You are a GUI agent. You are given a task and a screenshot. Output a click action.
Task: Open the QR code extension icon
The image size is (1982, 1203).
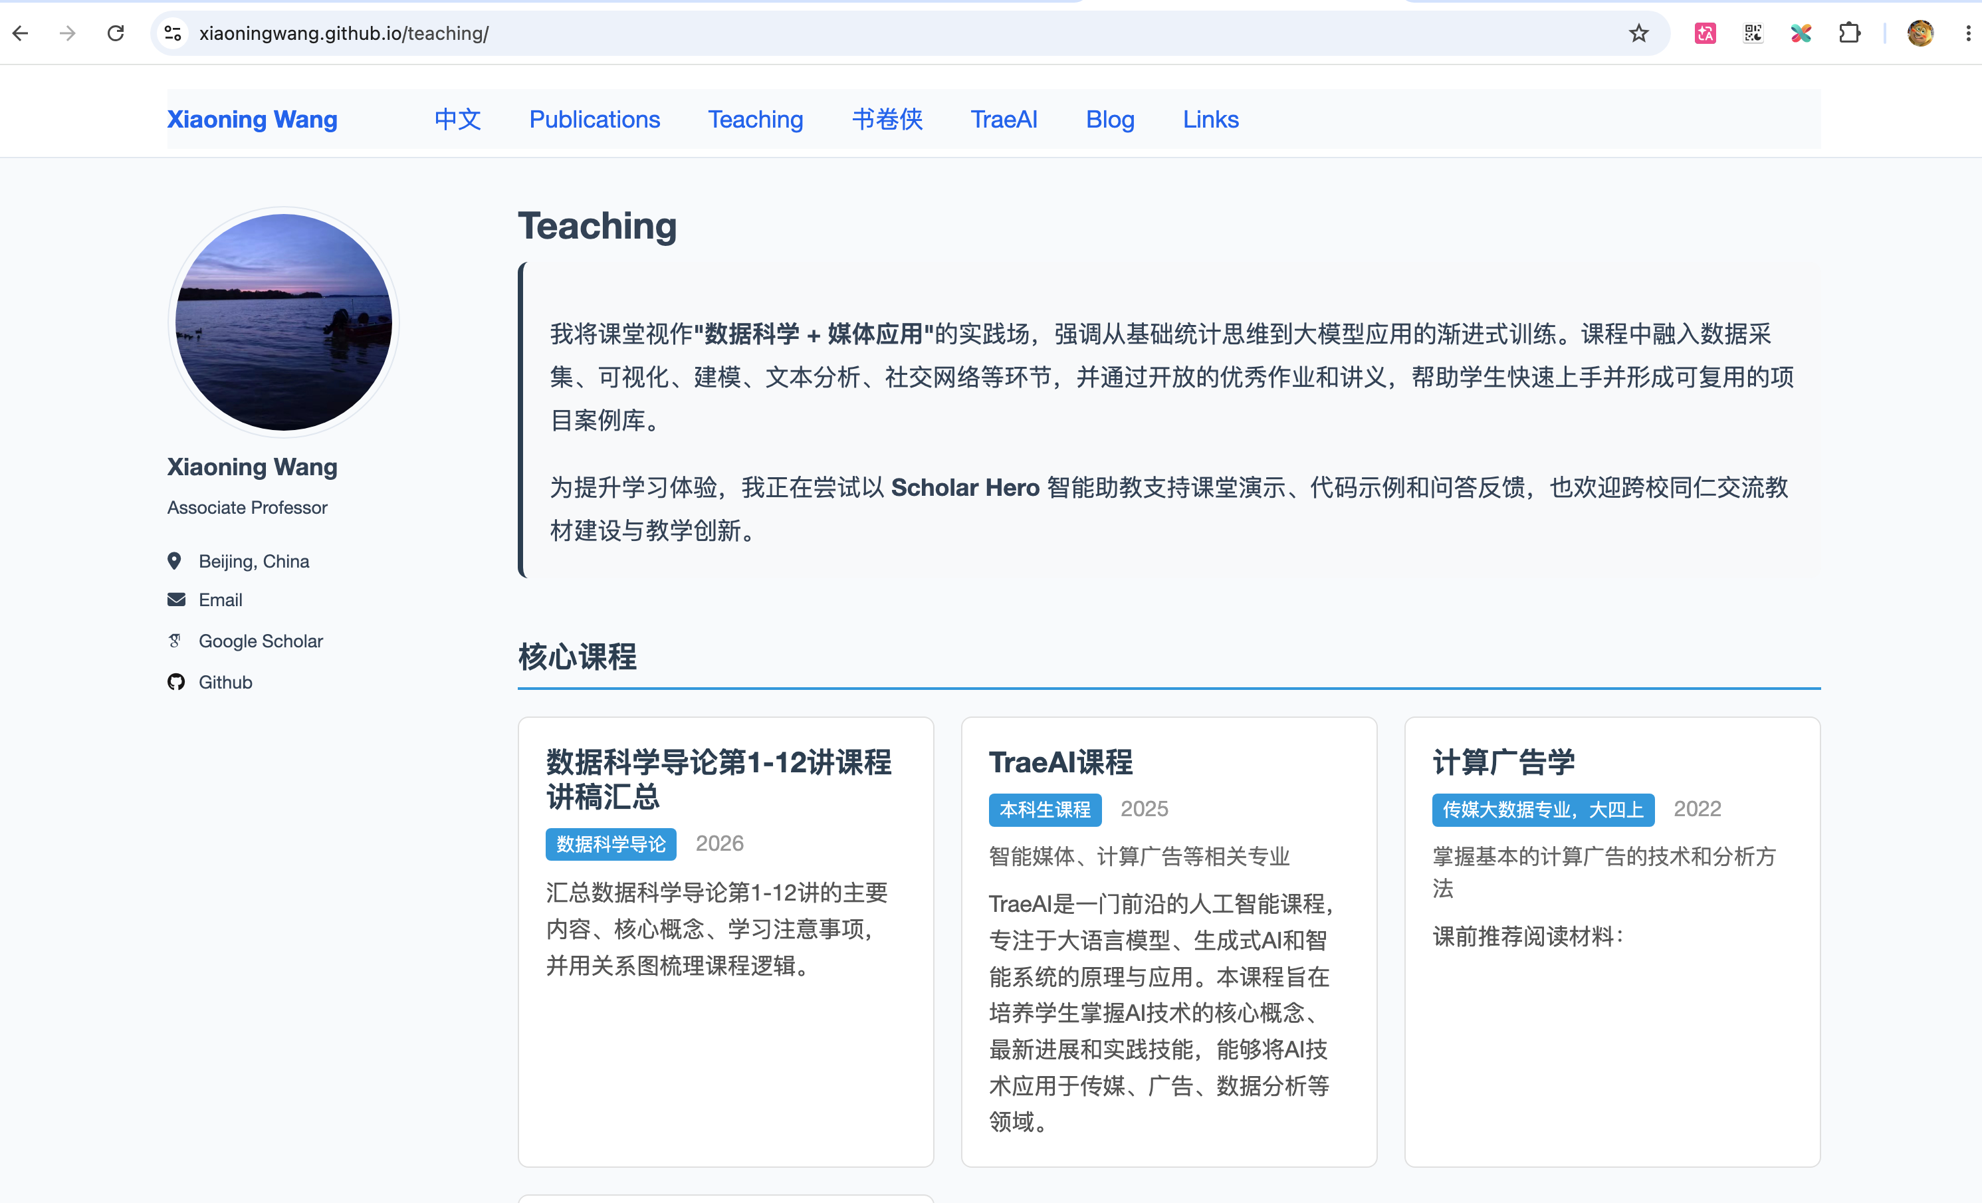coord(1753,33)
